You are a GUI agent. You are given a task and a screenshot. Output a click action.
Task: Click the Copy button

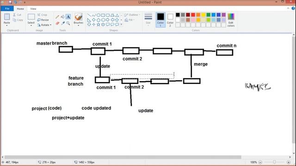pos(18,20)
